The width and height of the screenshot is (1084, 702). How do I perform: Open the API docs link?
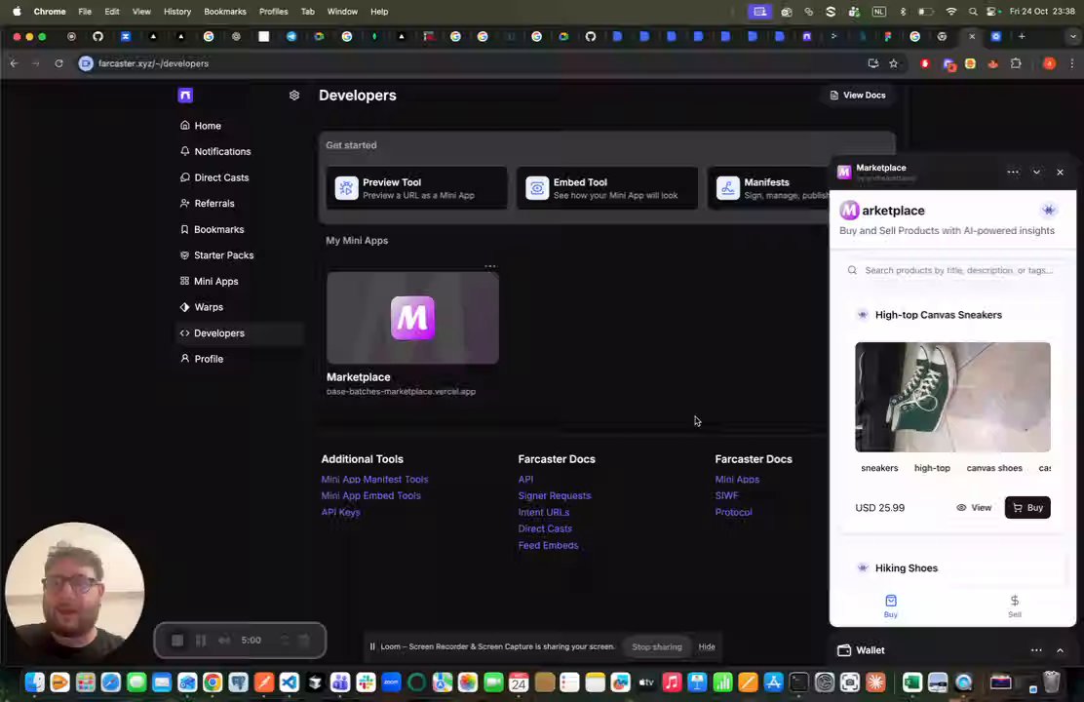(526, 480)
